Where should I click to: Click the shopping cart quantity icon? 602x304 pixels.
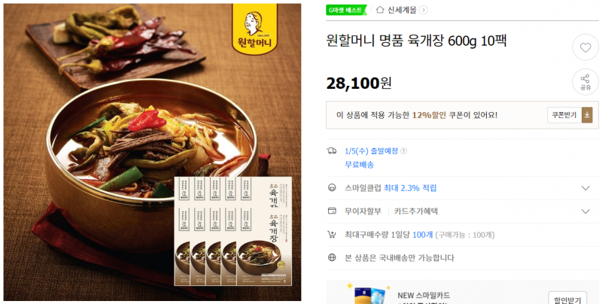[x=332, y=235]
